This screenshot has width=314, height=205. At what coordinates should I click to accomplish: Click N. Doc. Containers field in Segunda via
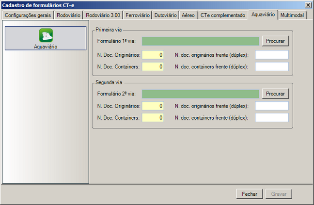pos(153,118)
